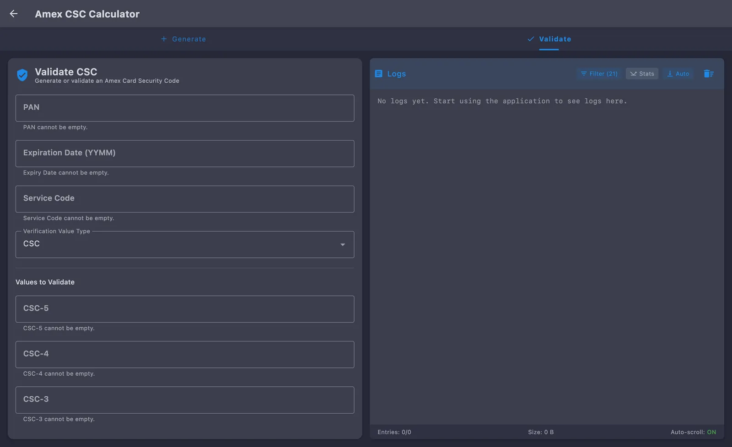The width and height of the screenshot is (732, 447).
Task: Focus the CSC-3 input field
Action: click(x=185, y=400)
